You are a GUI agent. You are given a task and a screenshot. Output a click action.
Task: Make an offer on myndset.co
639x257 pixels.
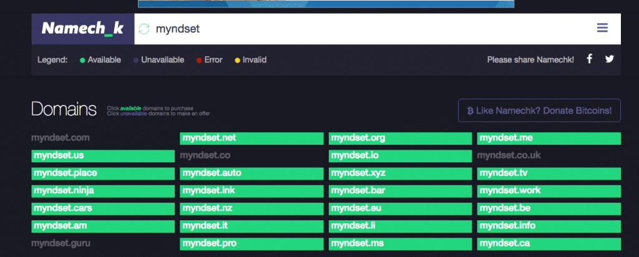205,155
